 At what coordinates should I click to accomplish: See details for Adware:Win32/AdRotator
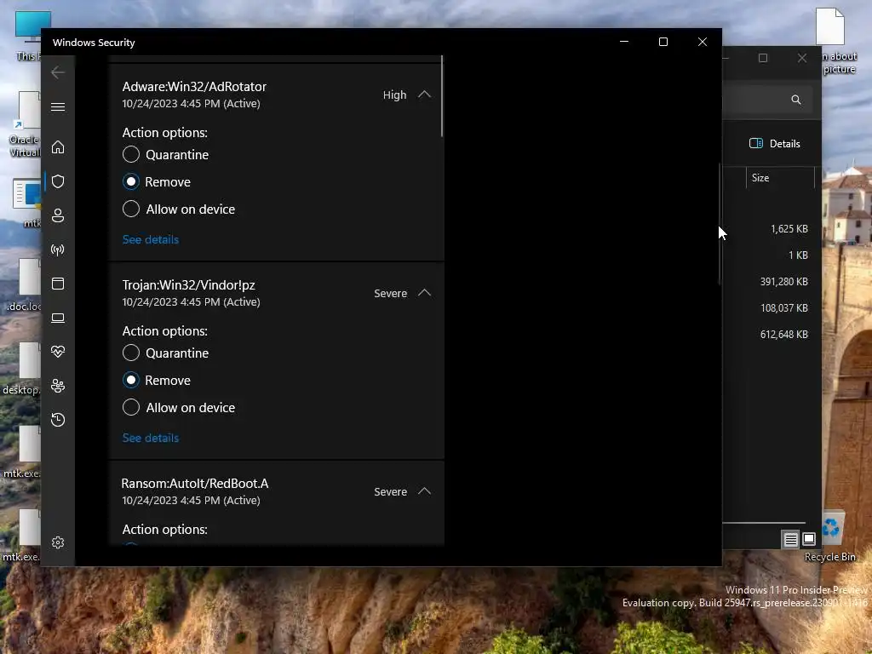[x=151, y=239]
